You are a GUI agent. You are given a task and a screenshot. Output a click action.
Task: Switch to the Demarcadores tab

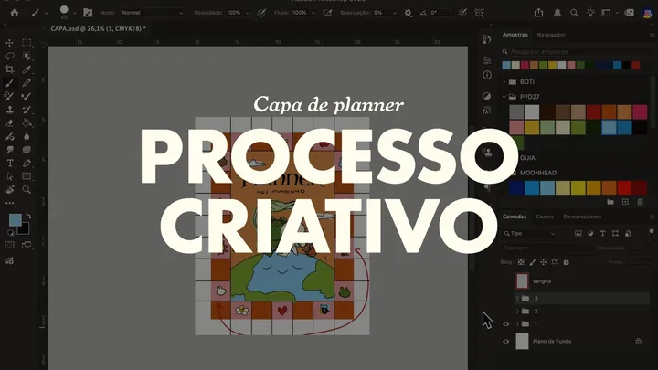tap(582, 217)
